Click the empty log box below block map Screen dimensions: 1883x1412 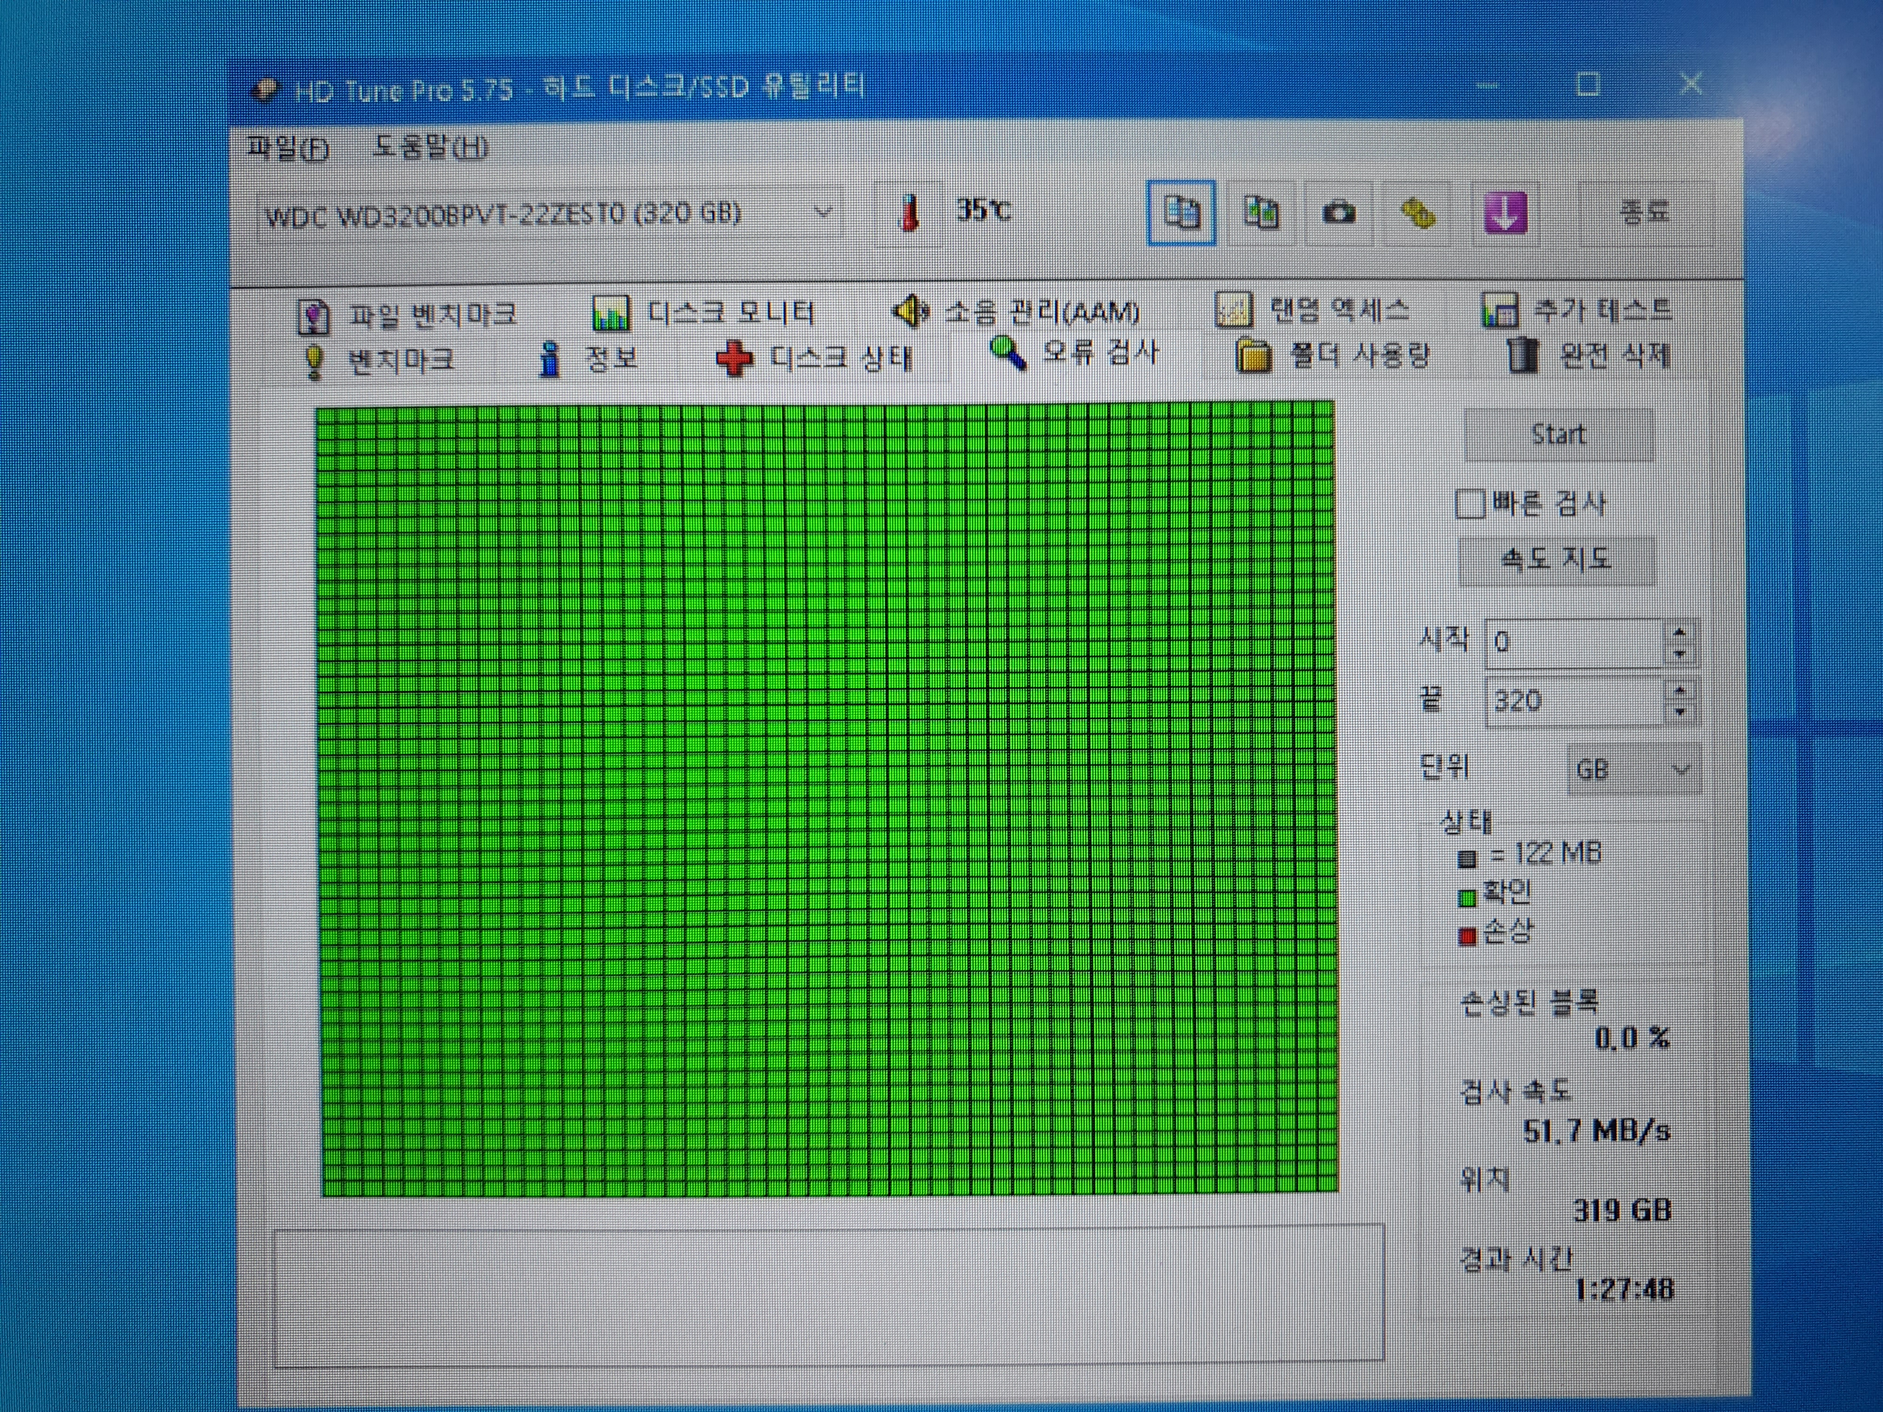point(828,1297)
